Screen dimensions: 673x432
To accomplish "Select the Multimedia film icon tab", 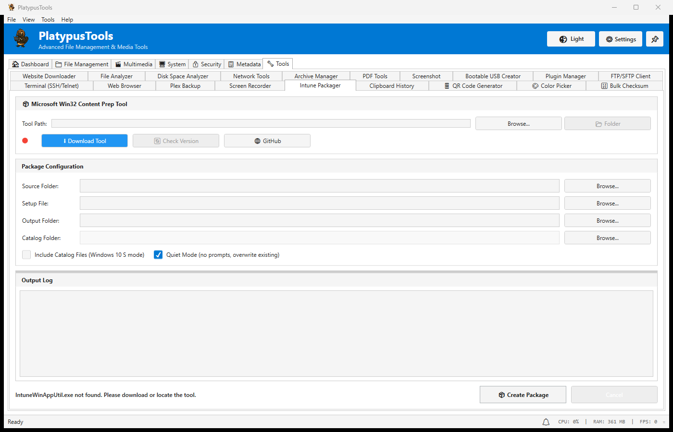I will tap(118, 63).
